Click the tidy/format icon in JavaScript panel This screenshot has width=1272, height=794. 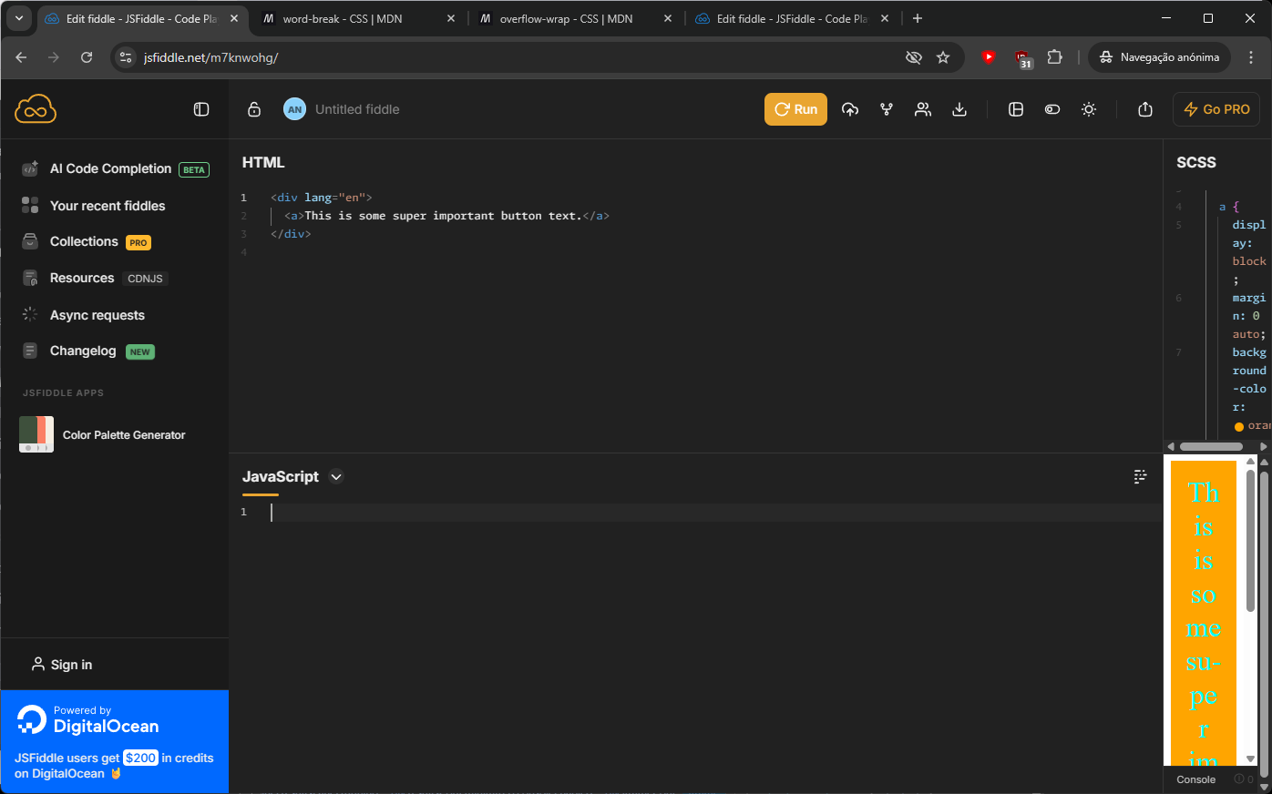coord(1140,476)
